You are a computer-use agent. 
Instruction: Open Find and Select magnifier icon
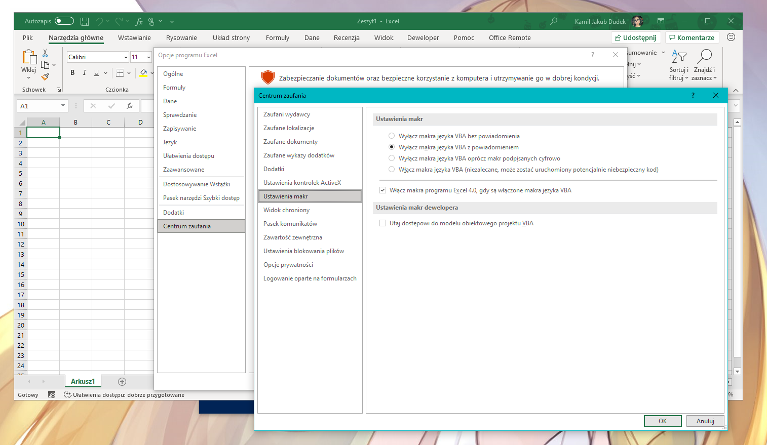click(x=704, y=56)
